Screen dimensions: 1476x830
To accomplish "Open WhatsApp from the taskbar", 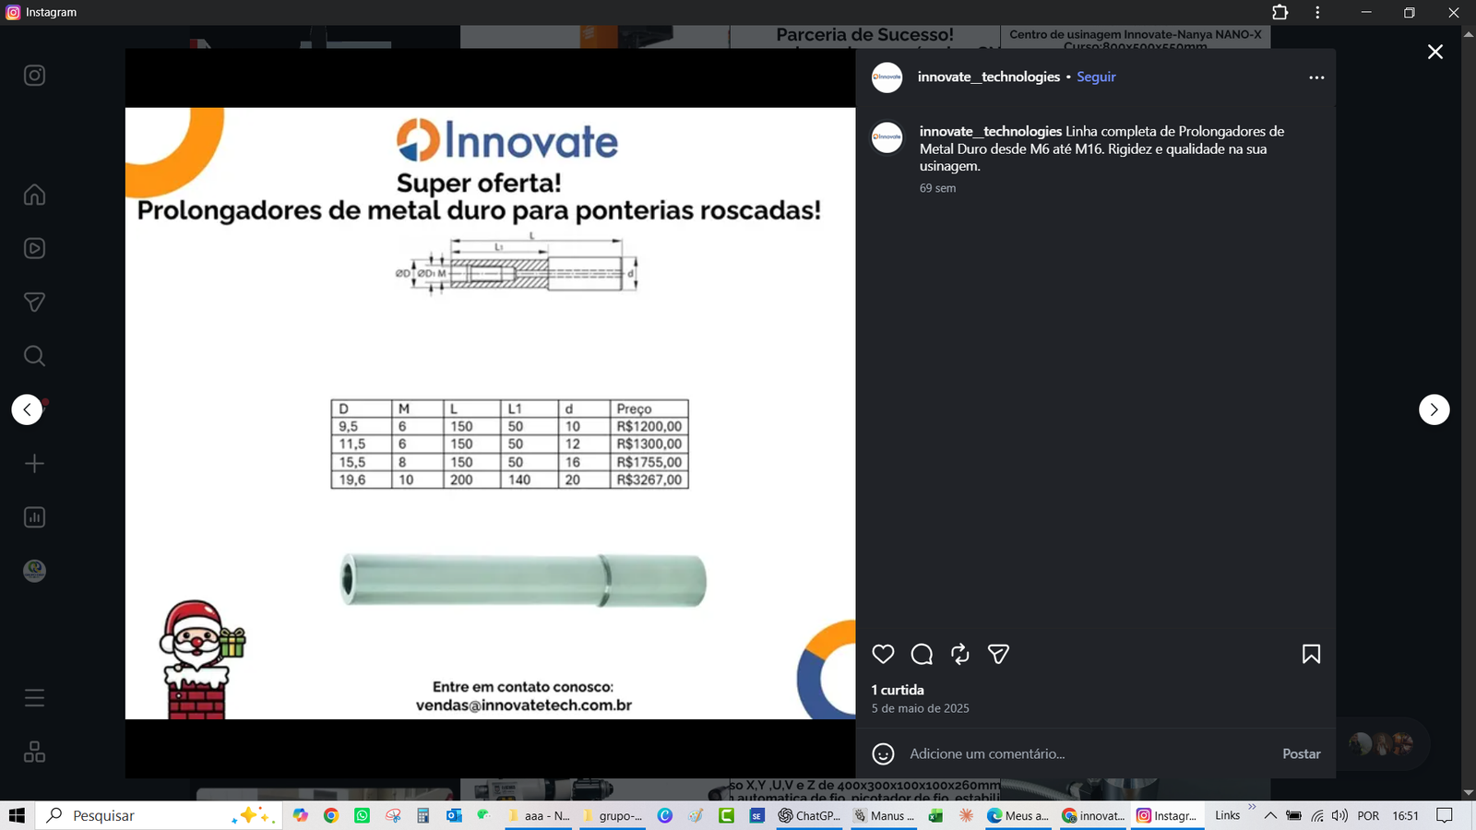I will point(362,815).
